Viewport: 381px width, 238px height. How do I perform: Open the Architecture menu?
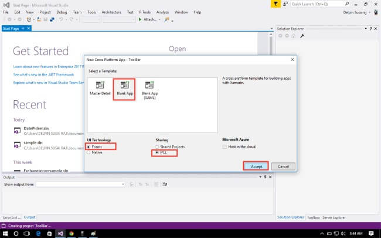click(x=111, y=12)
